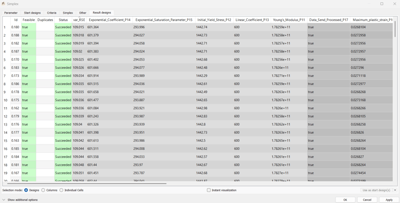Click the Exponential_Saturation_Parameter_P15 header
Screen dimensions: 400x203
click(164, 20)
